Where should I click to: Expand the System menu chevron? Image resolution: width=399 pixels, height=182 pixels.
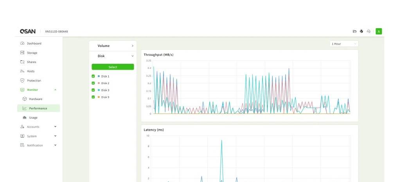pyautogui.click(x=55, y=136)
